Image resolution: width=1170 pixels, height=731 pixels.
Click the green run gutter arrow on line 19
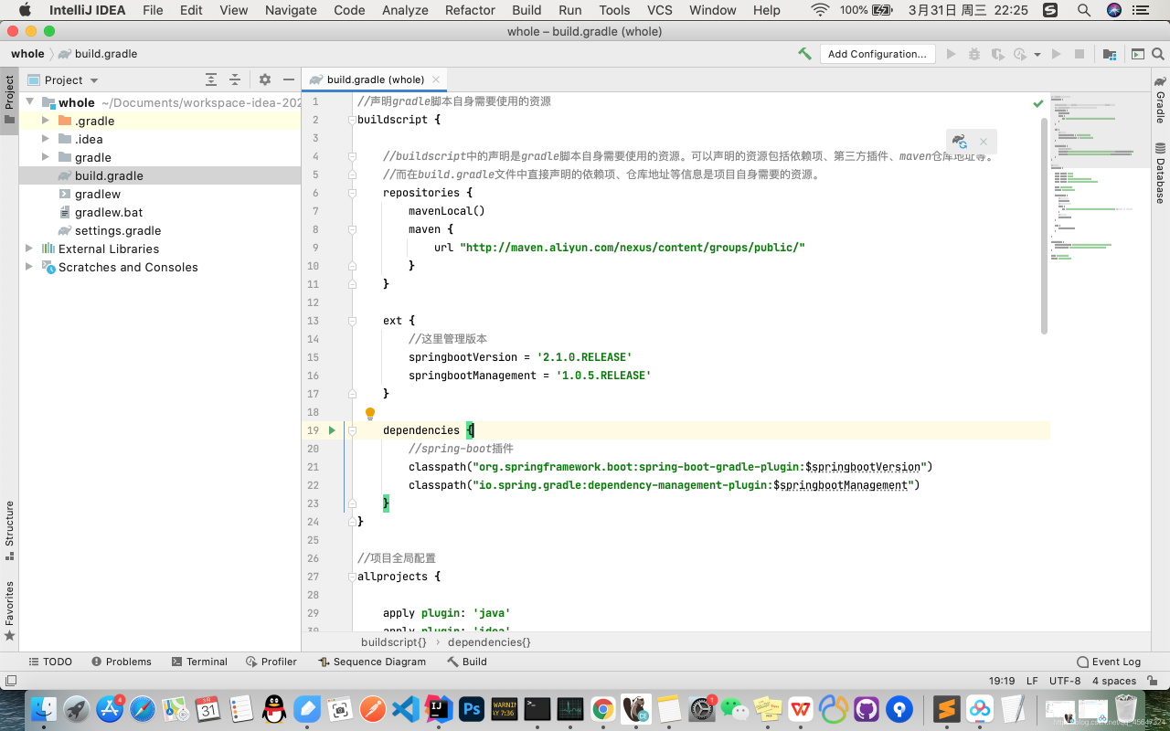(332, 430)
